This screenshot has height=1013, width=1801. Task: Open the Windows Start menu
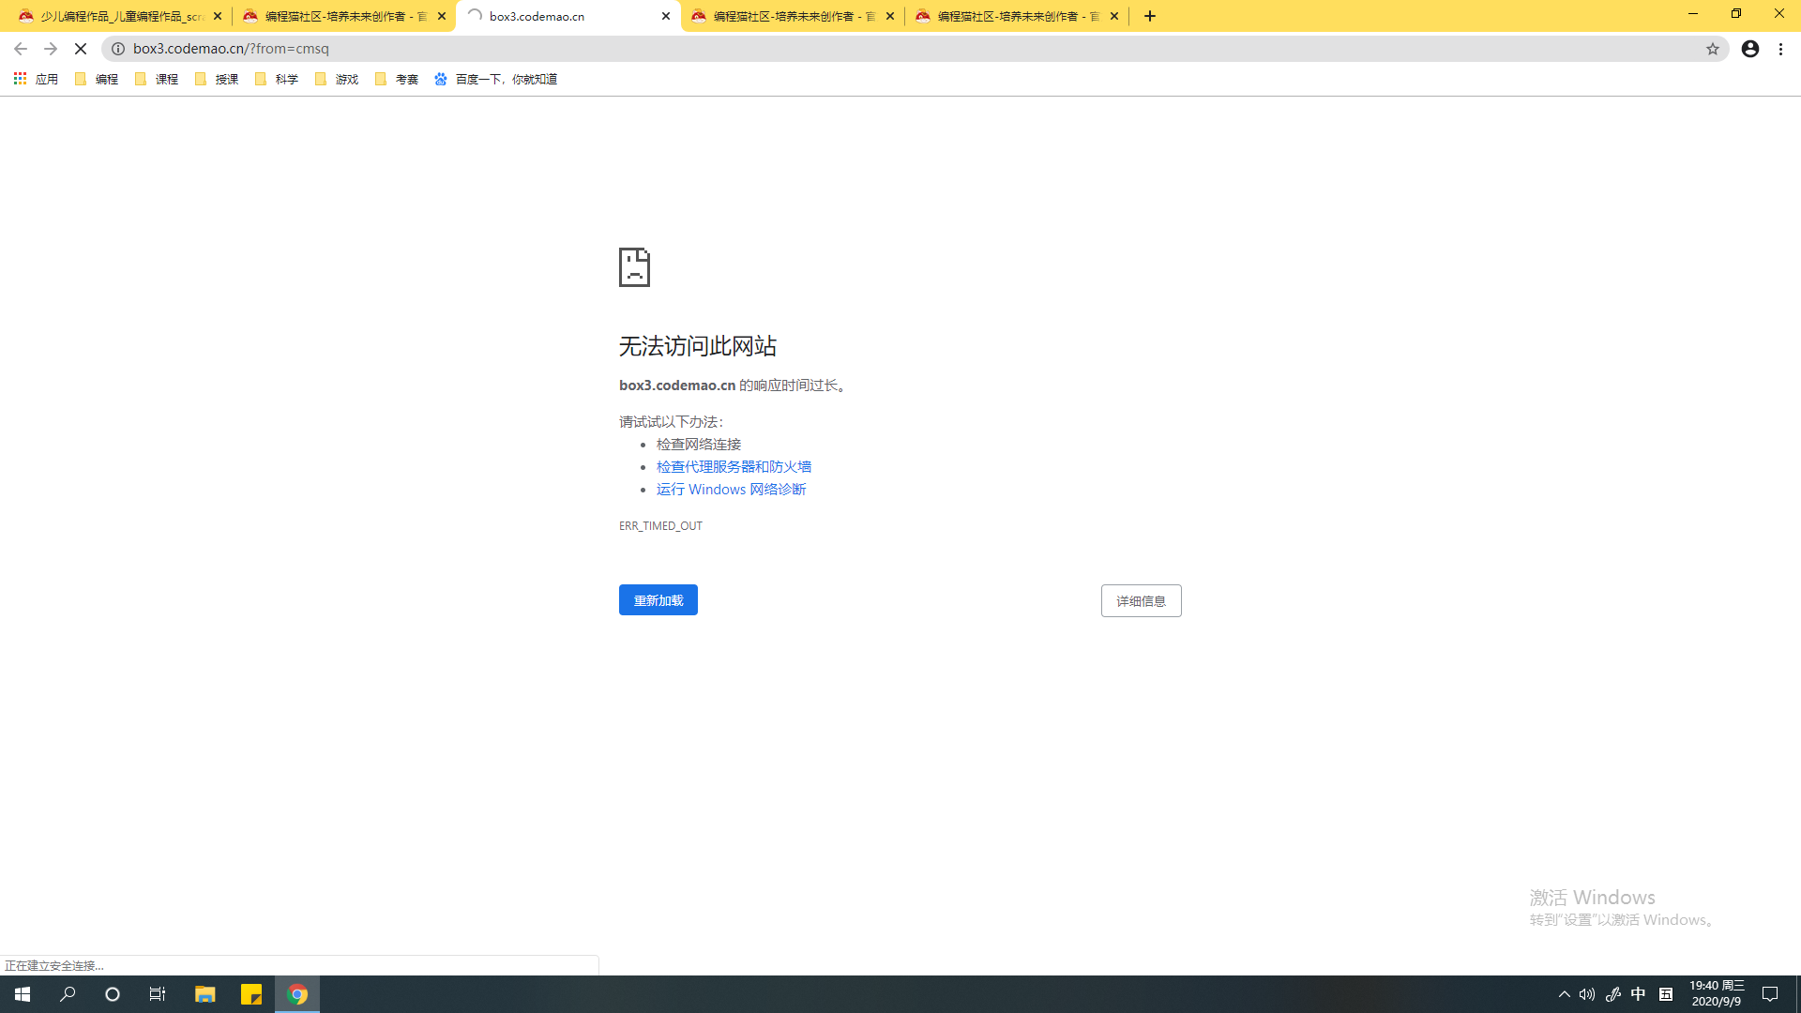click(23, 994)
